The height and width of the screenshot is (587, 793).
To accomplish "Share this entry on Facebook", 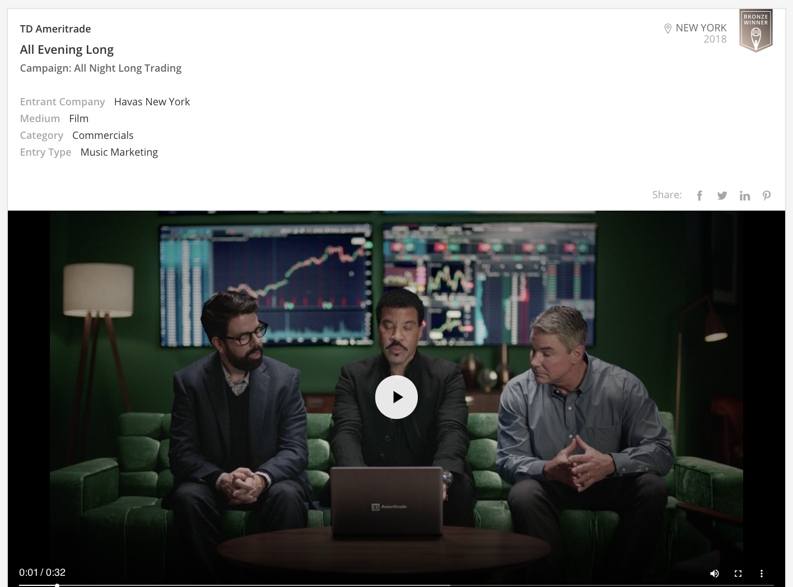I will (x=699, y=195).
